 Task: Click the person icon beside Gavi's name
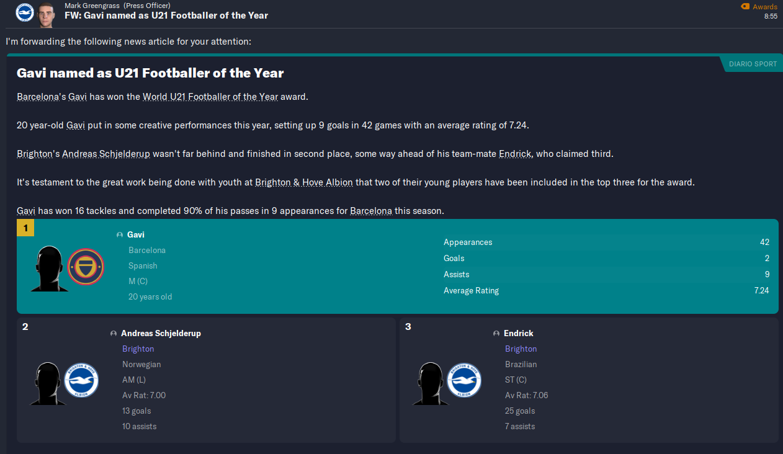coord(120,235)
